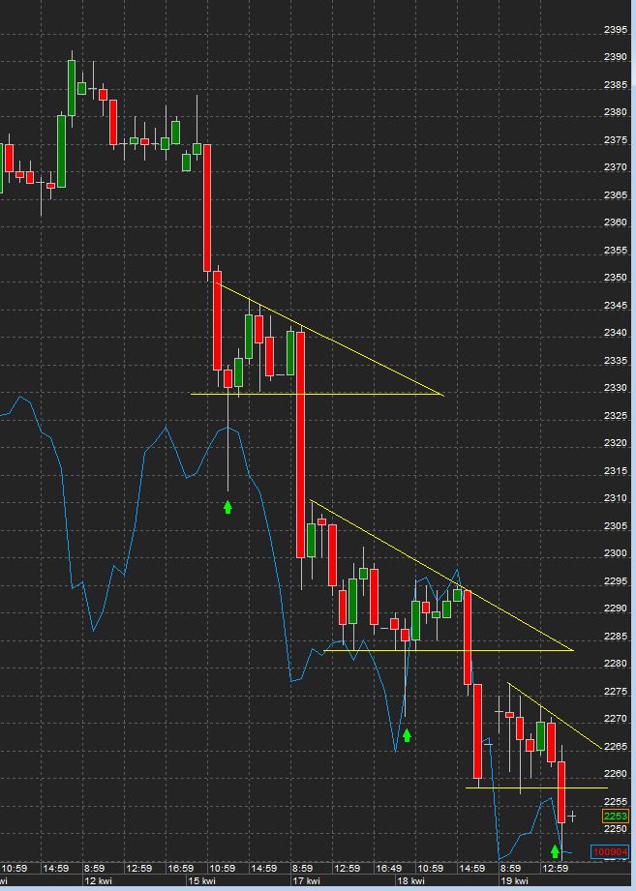The width and height of the screenshot is (636, 891).
Task: Select the 2320 value on the price scale
Action: (616, 443)
